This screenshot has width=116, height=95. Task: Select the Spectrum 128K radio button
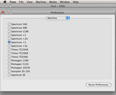tap(9, 31)
